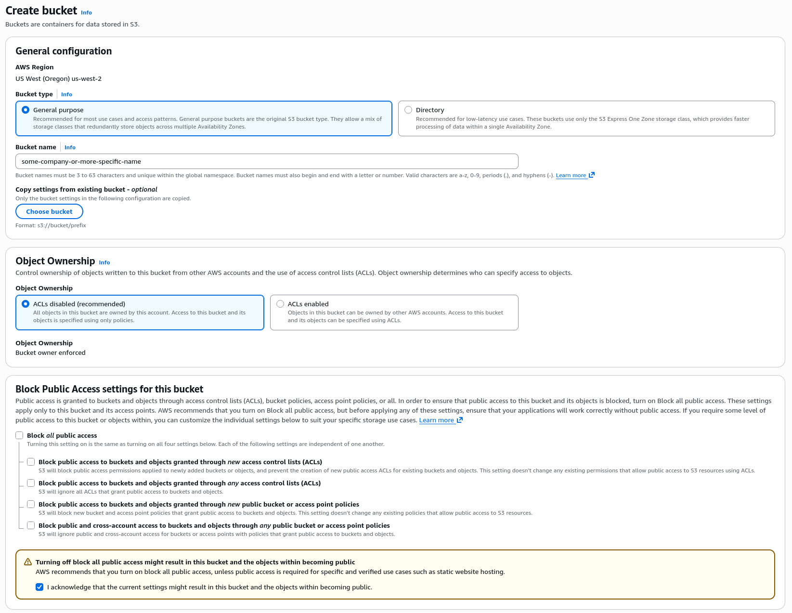Click the warning triangle icon in the alert

pos(28,562)
